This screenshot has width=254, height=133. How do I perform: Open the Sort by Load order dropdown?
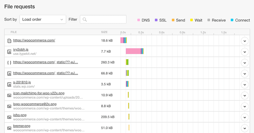[x=43, y=20]
